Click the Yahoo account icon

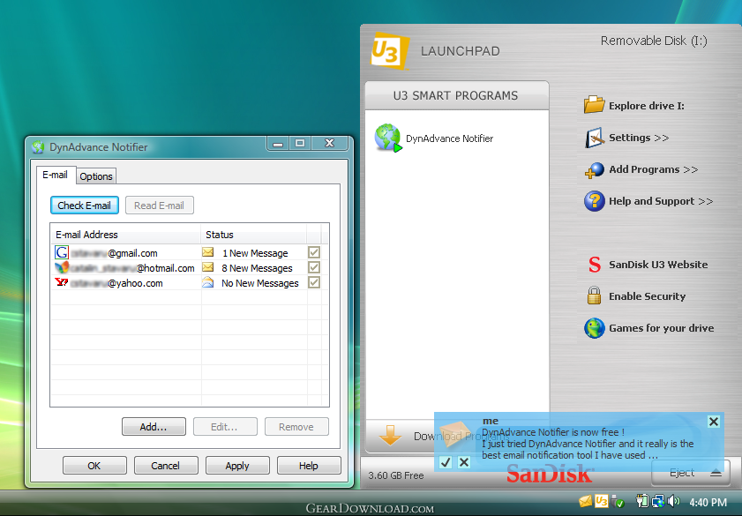click(62, 282)
